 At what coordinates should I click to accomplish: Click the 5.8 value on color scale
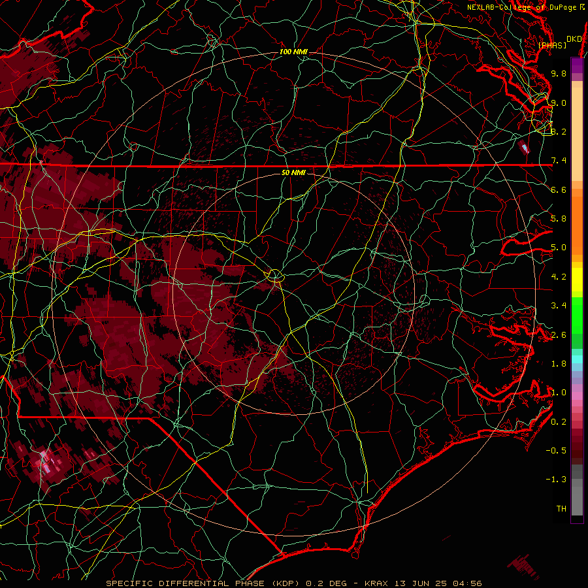coord(559,219)
